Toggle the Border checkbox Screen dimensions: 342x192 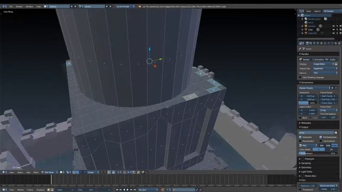coord(300,118)
